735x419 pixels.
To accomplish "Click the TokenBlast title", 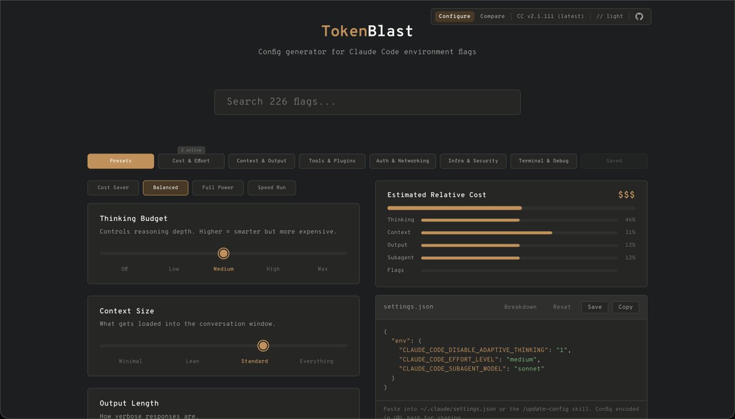I will (367, 31).
